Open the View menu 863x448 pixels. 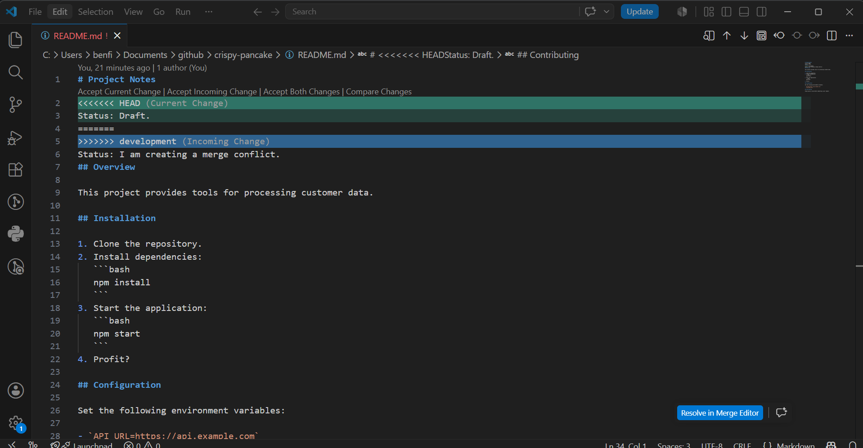133,12
